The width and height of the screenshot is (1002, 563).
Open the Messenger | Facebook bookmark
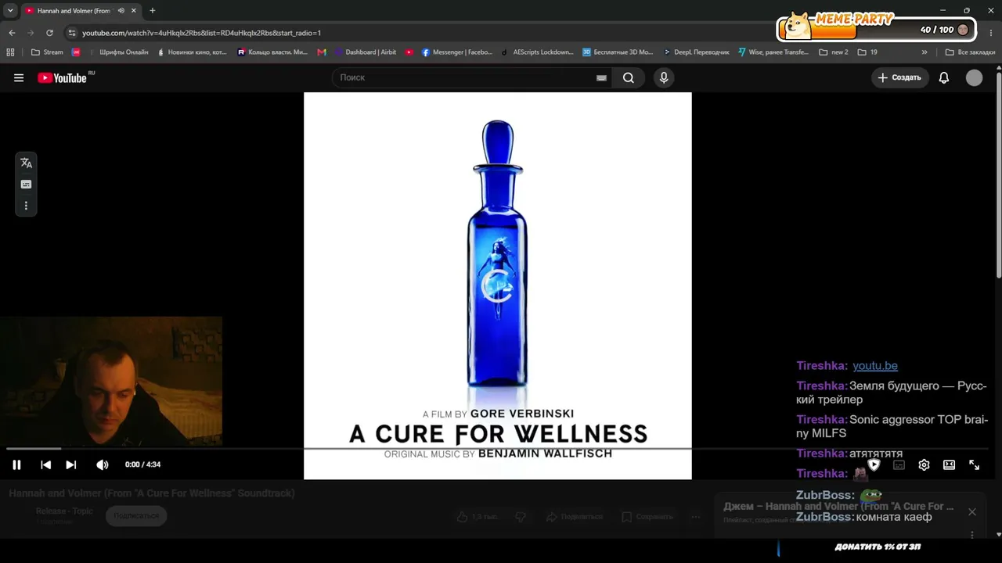tap(457, 52)
